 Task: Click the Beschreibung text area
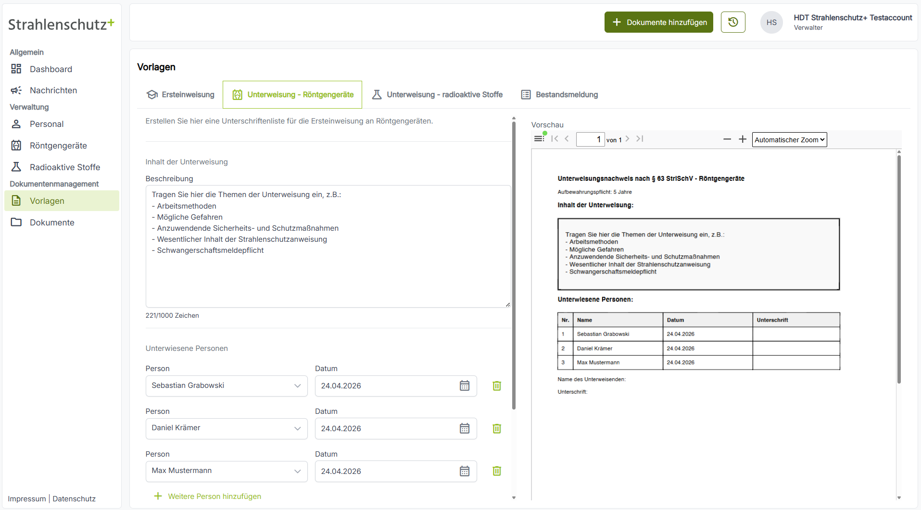(328, 246)
